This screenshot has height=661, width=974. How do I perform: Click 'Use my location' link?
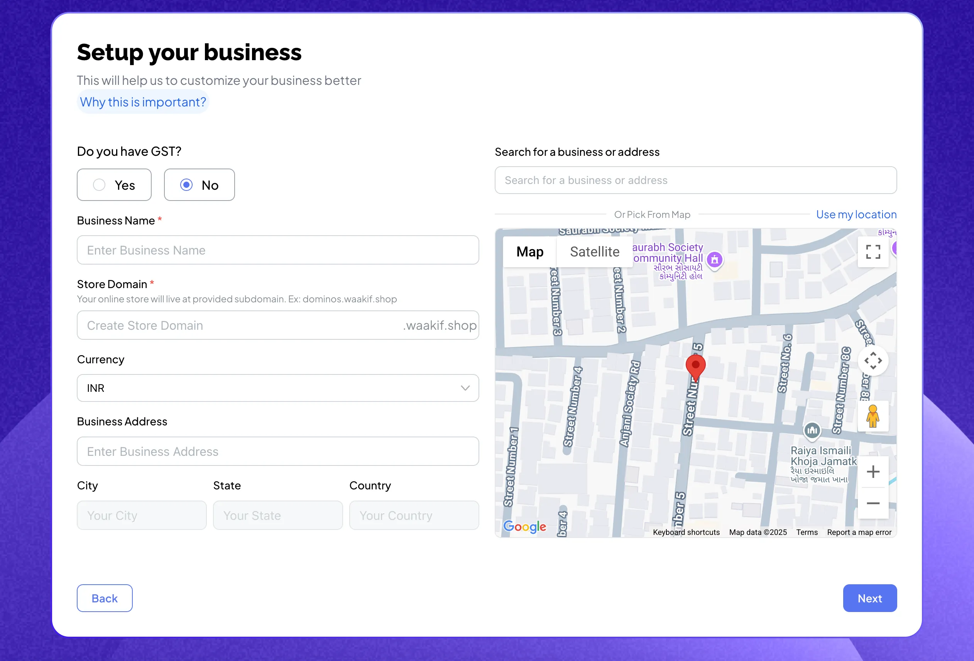tap(856, 214)
